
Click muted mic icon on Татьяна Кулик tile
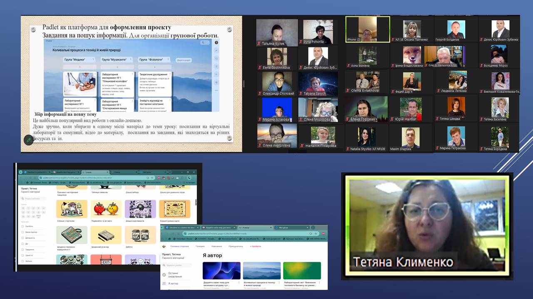259,43
